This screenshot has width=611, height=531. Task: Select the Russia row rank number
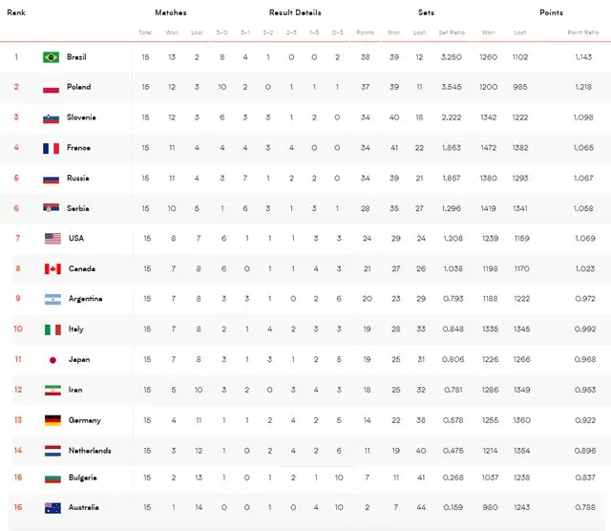[16, 179]
